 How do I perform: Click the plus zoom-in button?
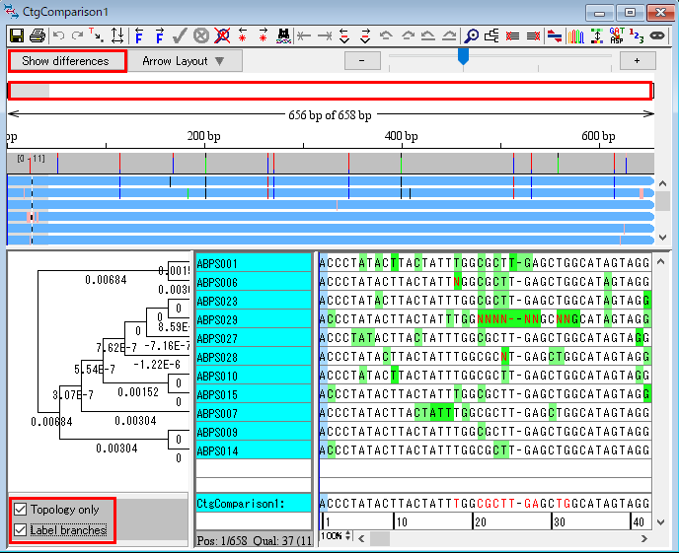pyautogui.click(x=637, y=61)
